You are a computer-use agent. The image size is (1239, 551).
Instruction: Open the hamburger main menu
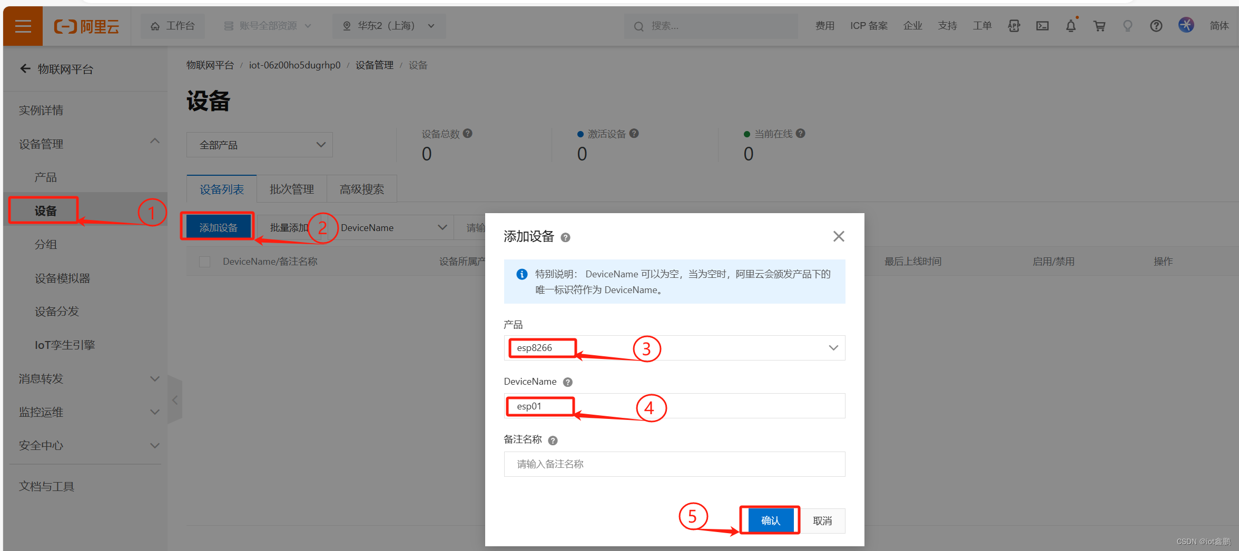pos(23,26)
